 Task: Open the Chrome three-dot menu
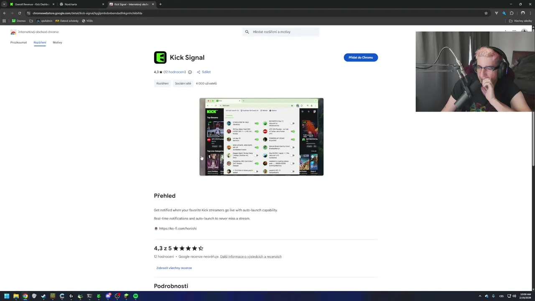530,13
